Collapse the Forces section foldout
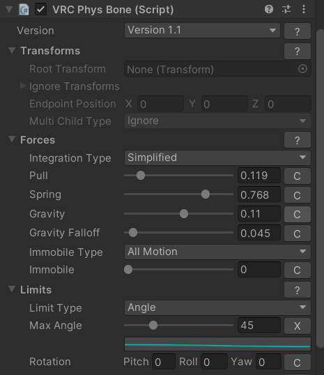 pos(12,139)
